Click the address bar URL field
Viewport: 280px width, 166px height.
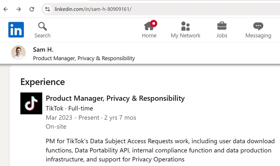tap(140, 9)
